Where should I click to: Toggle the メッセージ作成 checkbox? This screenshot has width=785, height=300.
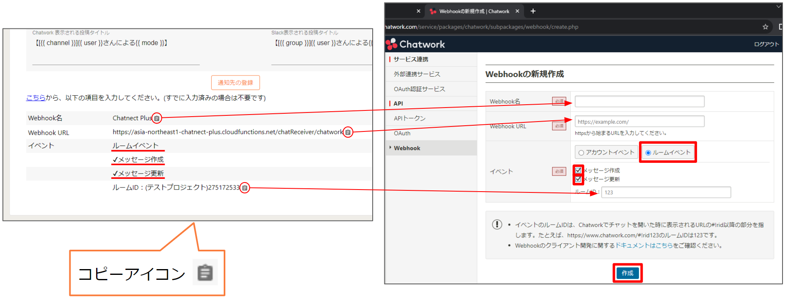point(578,170)
